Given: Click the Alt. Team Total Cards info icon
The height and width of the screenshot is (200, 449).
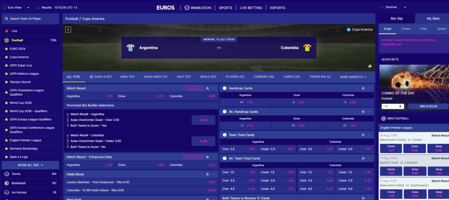Looking at the screenshot, I should (x=224, y=159).
